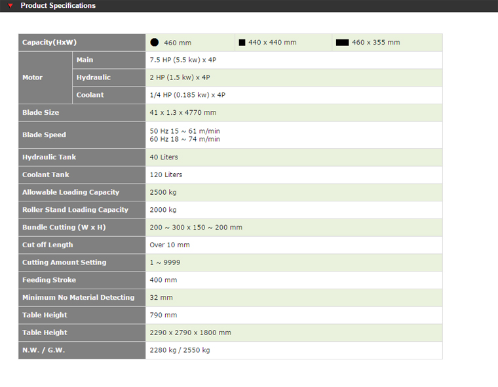Viewport: 498px width, 387px height.
Task: Click the Coolant Tank row label
Action: click(46, 174)
